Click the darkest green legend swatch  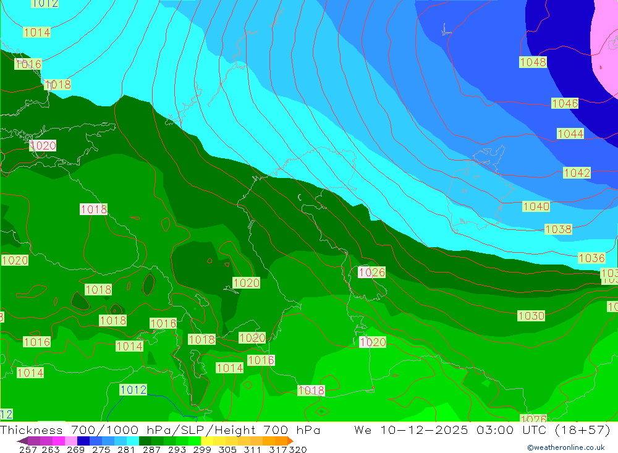pyautogui.click(x=145, y=441)
